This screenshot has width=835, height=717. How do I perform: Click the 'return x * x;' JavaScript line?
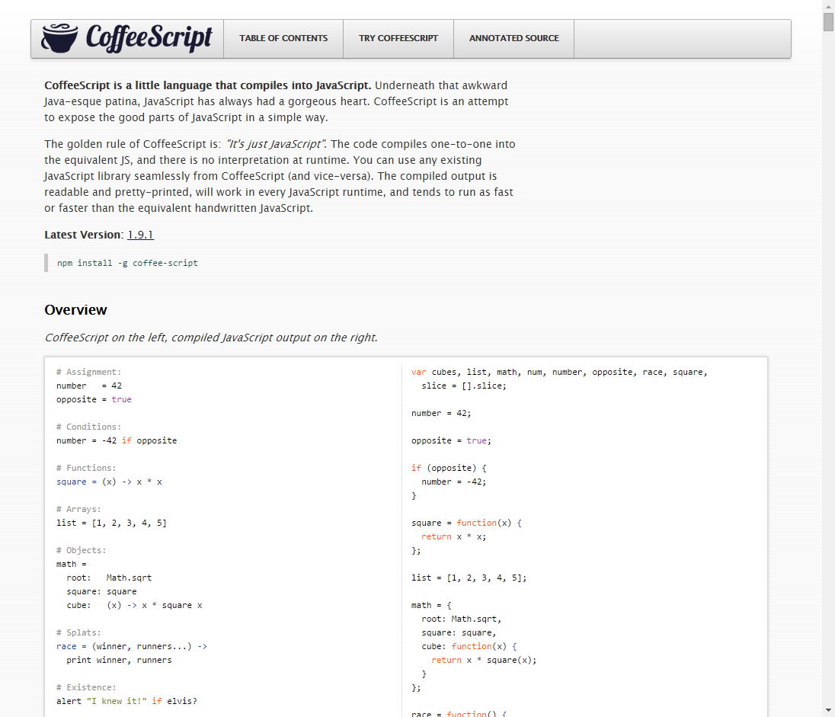pos(454,536)
